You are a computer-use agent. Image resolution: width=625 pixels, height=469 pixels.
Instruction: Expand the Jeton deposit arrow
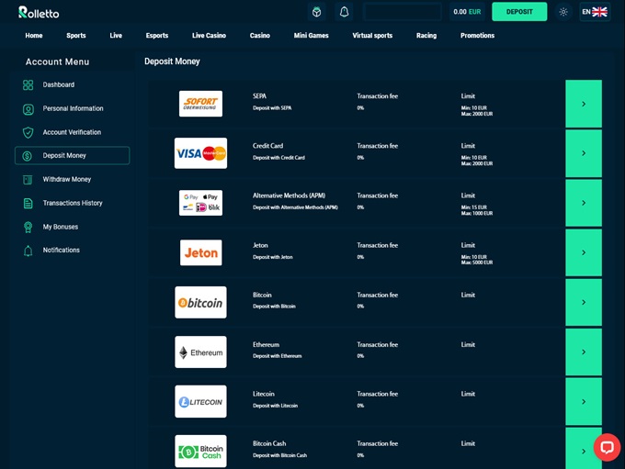[x=584, y=252]
